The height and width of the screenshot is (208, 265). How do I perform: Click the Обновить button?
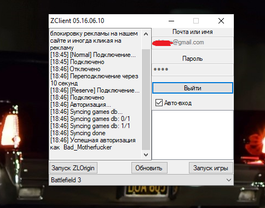coord(149,168)
